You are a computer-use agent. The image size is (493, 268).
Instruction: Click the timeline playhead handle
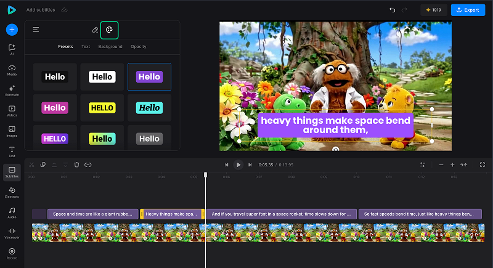coord(206,175)
